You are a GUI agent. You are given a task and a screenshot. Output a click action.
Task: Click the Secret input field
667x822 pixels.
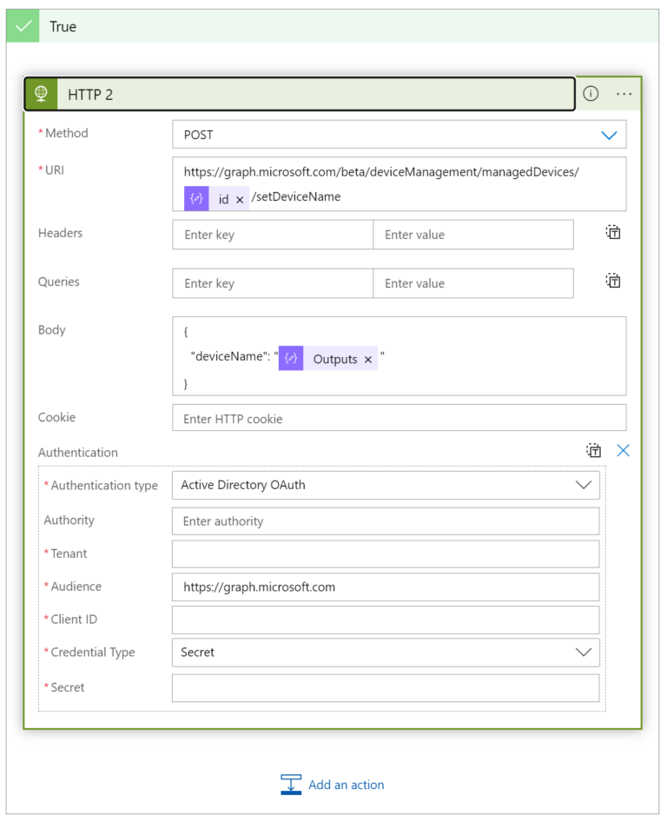point(386,687)
